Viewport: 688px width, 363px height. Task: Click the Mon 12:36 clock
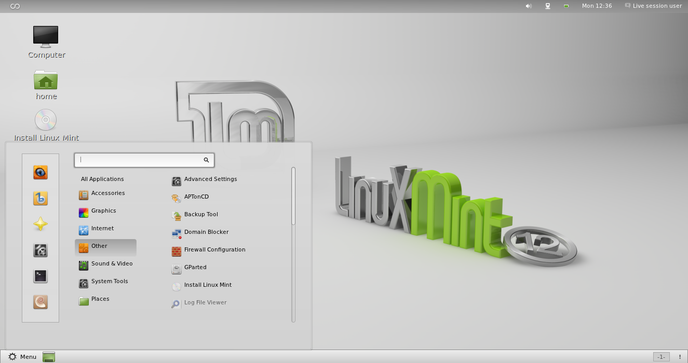tap(597, 6)
